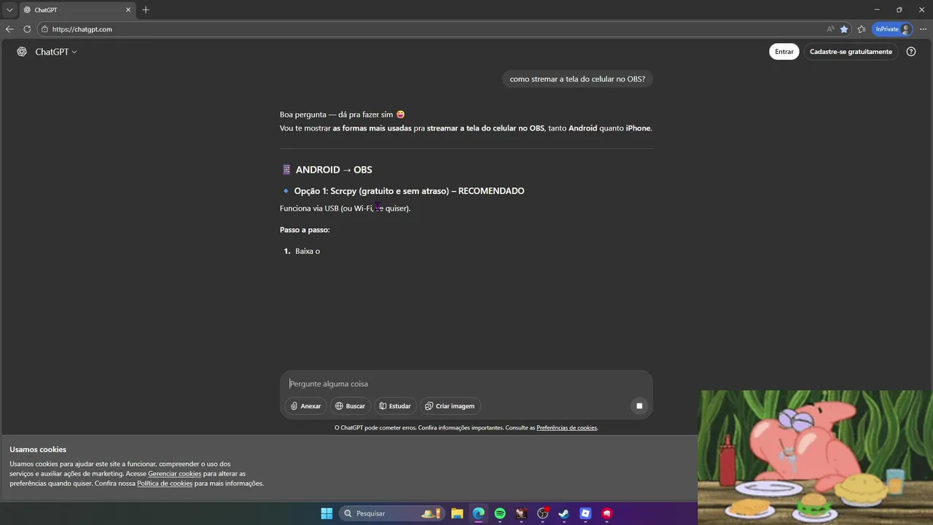
Task: Open the Gerenciar cookies link
Action: tap(174, 474)
